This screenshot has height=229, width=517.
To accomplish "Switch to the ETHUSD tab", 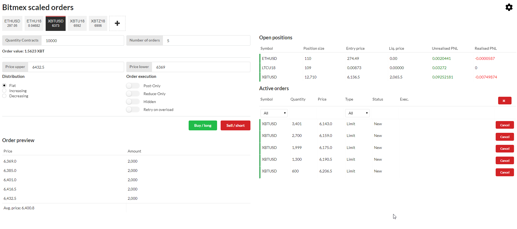I will 12,23.
